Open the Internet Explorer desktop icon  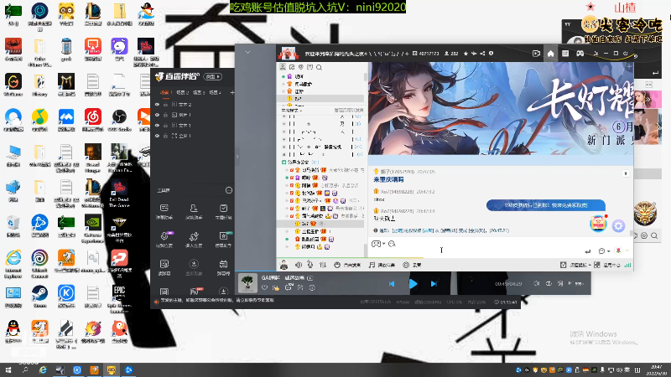(x=13, y=261)
